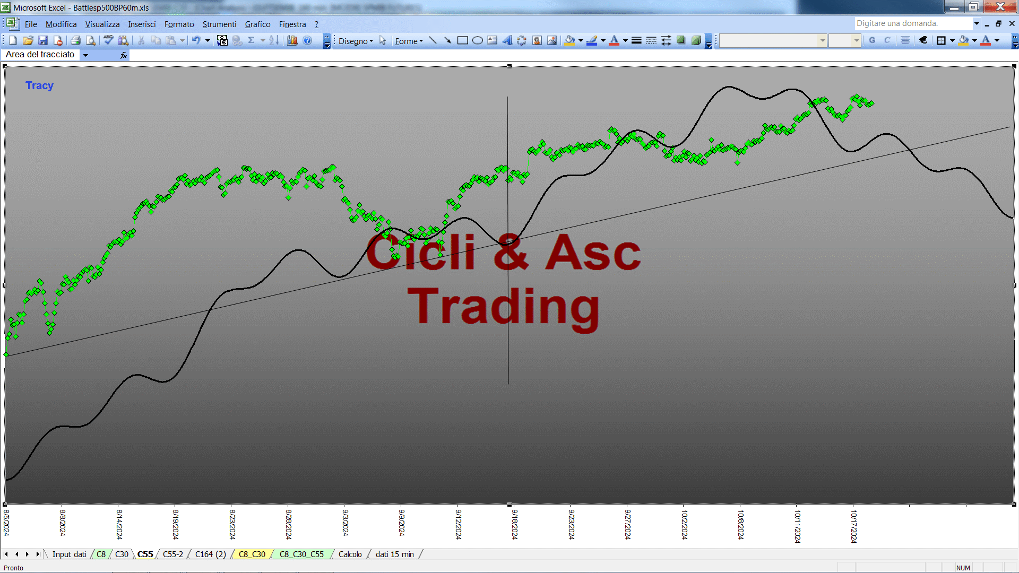Apply 3D style to shape
This screenshot has height=573, width=1019.
click(696, 40)
